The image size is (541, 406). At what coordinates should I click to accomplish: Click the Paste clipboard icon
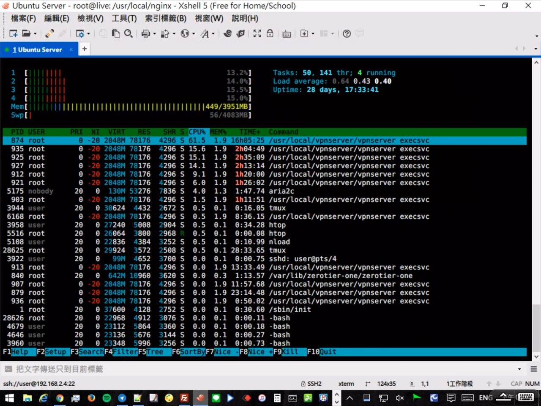[x=116, y=33]
